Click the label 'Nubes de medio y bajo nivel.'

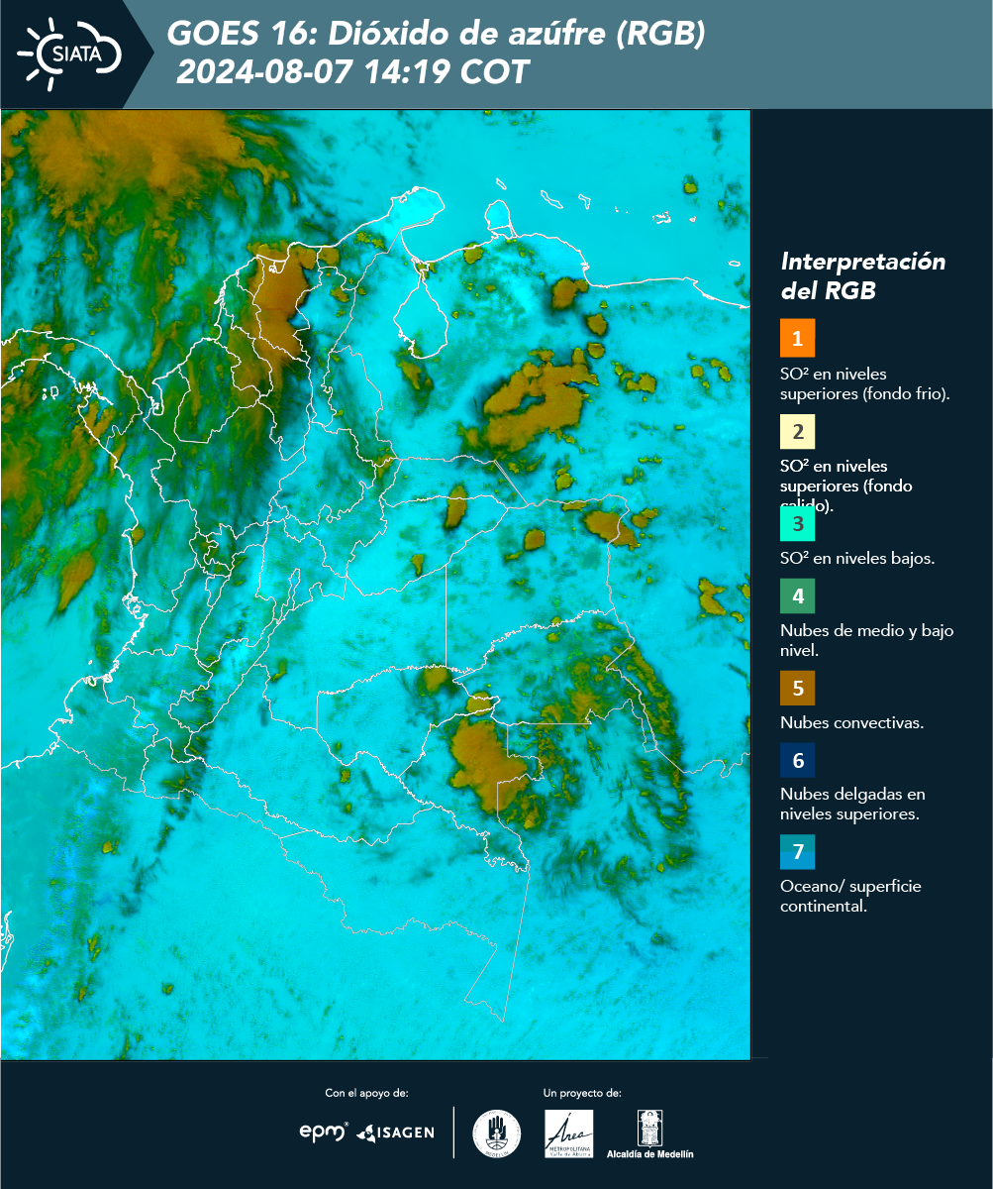pyautogui.click(x=867, y=640)
